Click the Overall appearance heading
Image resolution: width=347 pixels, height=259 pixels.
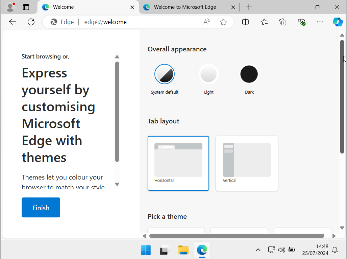click(177, 49)
